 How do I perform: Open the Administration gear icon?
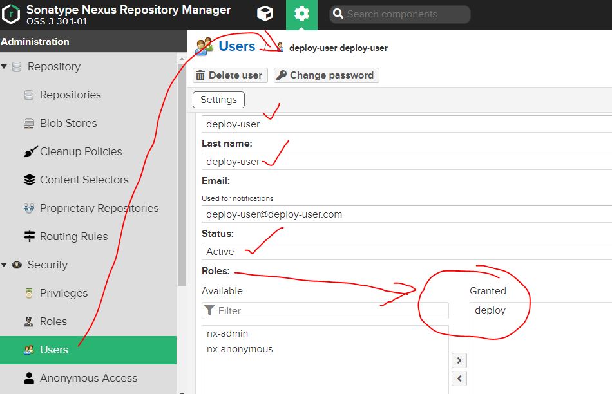click(301, 14)
